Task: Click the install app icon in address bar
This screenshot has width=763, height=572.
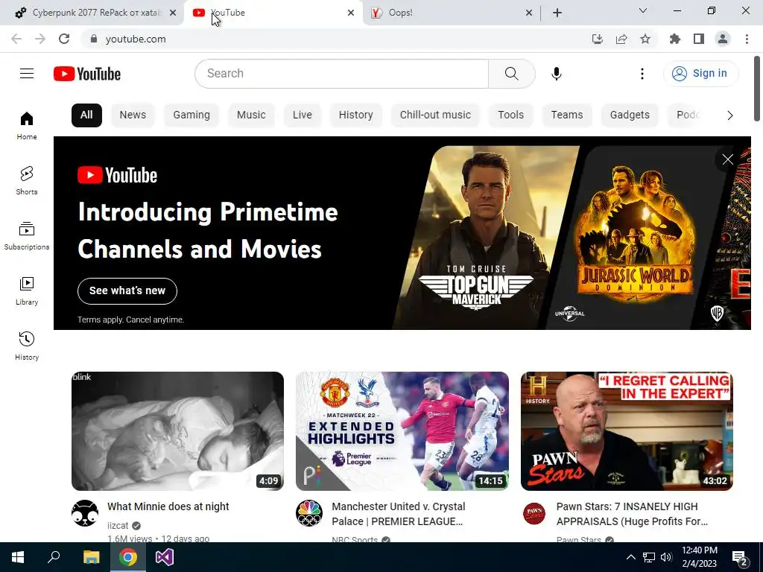Action: tap(597, 39)
